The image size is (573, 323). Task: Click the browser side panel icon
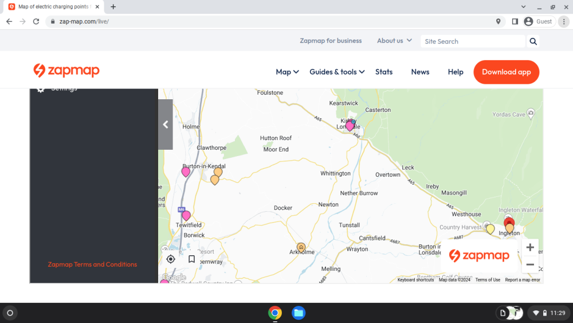click(x=515, y=22)
